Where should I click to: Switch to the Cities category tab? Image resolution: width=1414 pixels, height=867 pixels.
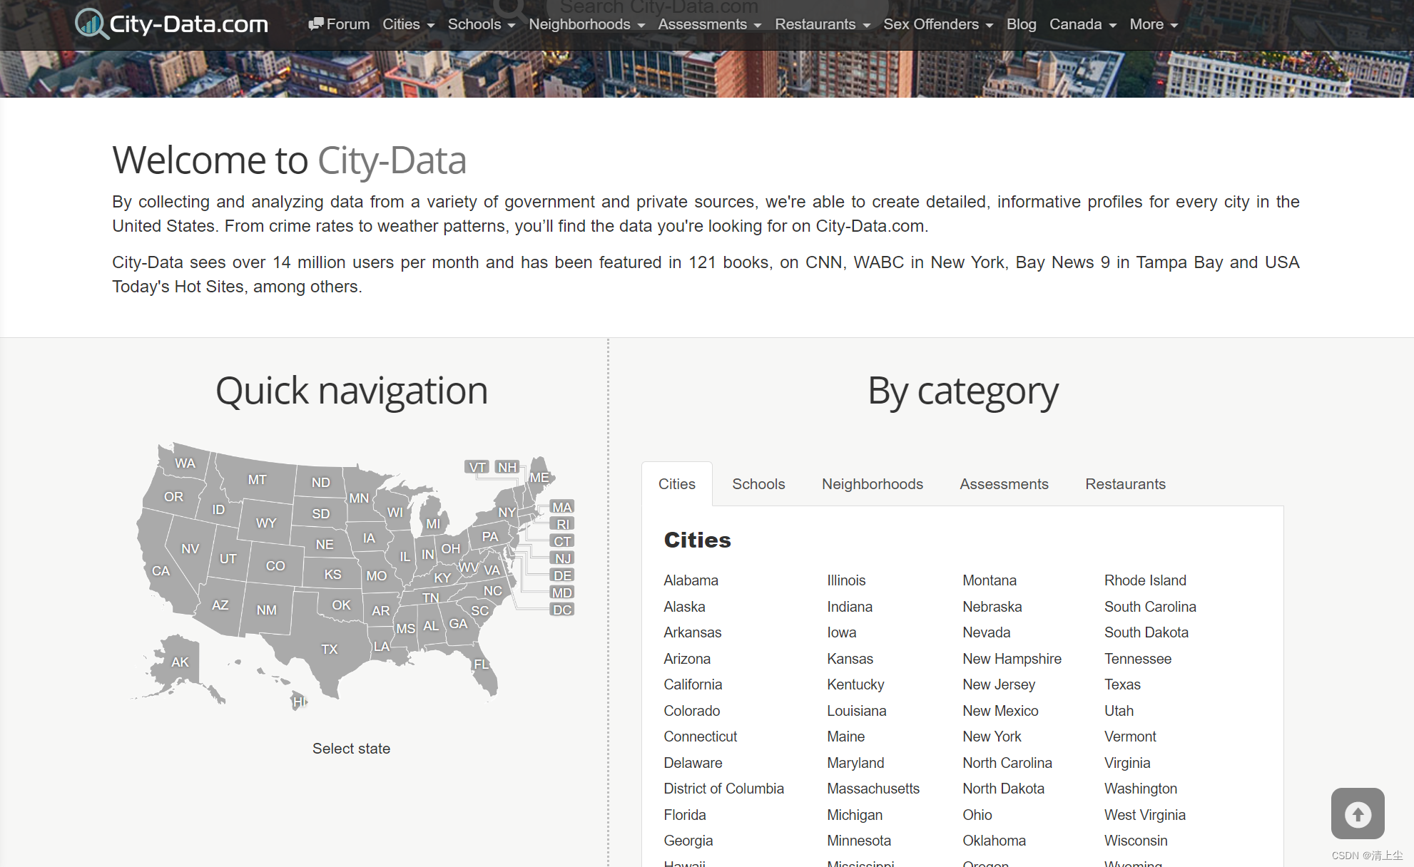tap(676, 484)
